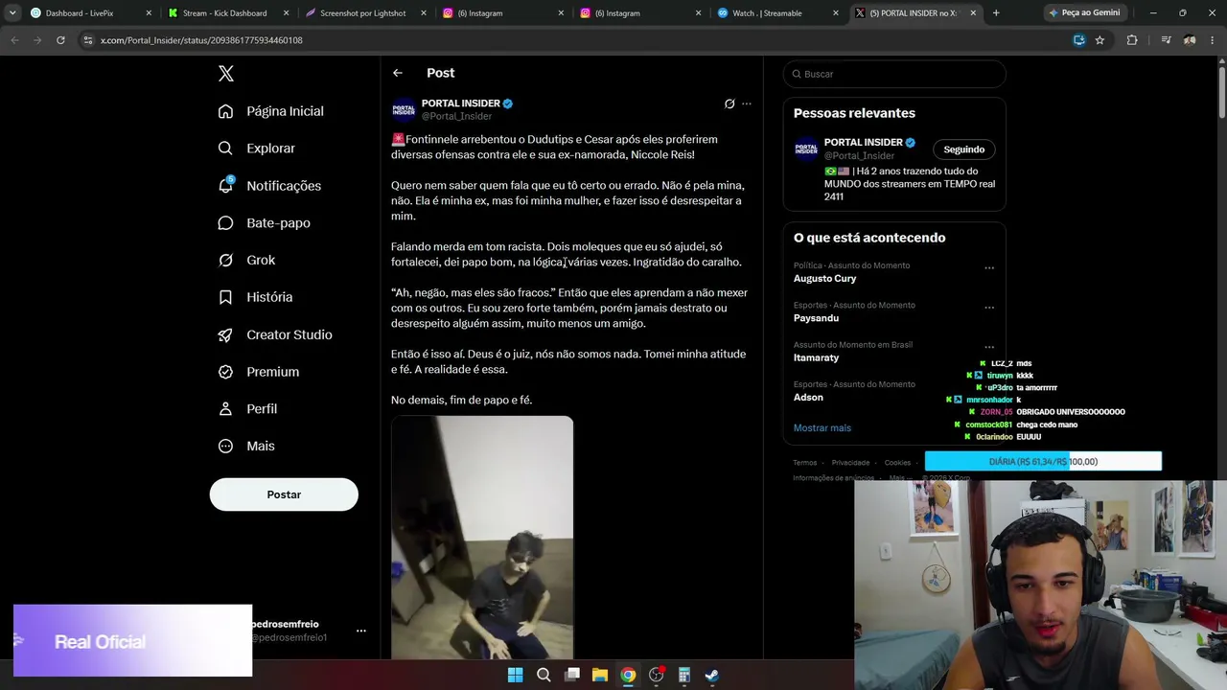
Task: Open the Chrome tab search dropdown
Action: 12,13
